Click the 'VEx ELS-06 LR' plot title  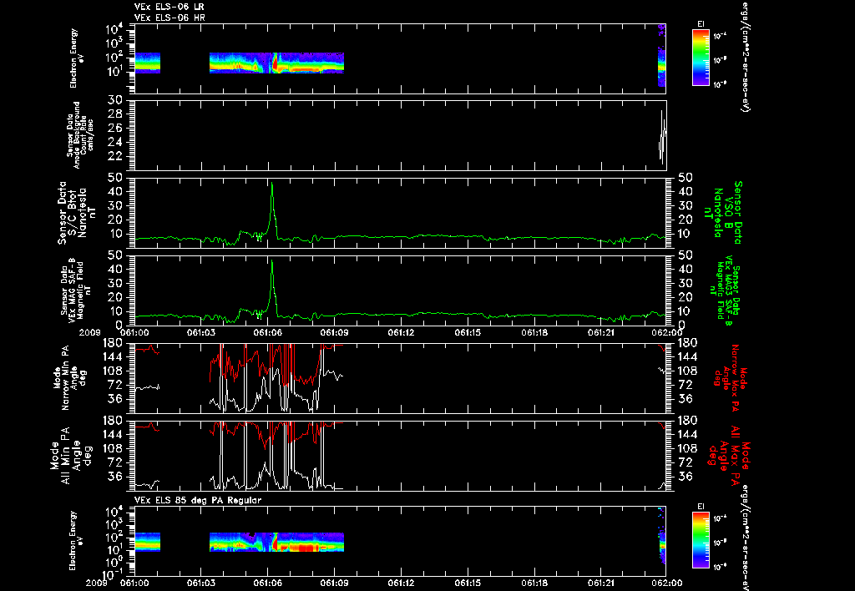click(169, 7)
